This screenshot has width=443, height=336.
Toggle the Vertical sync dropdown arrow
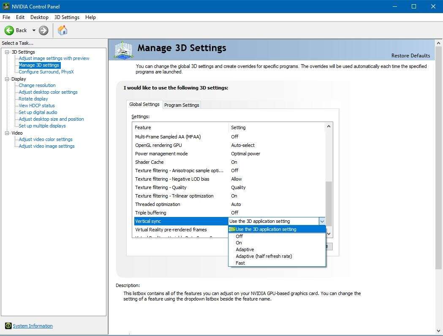tap(322, 221)
